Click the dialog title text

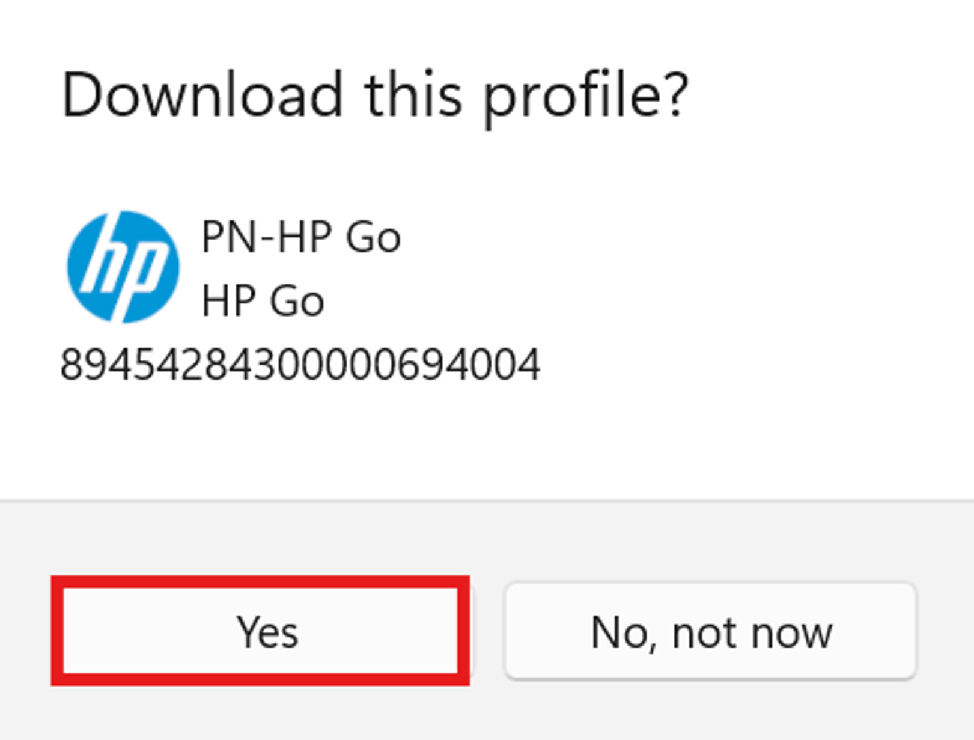coord(374,95)
